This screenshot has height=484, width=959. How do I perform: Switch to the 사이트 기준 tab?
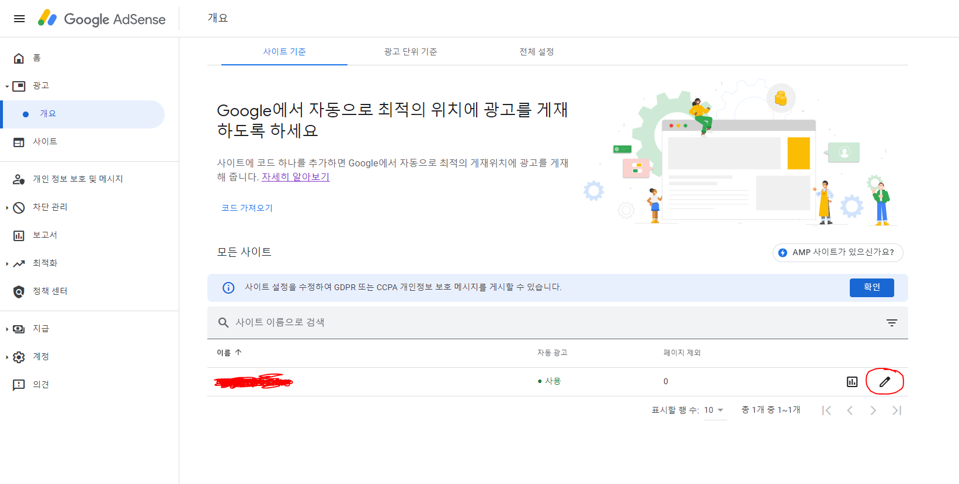(284, 51)
